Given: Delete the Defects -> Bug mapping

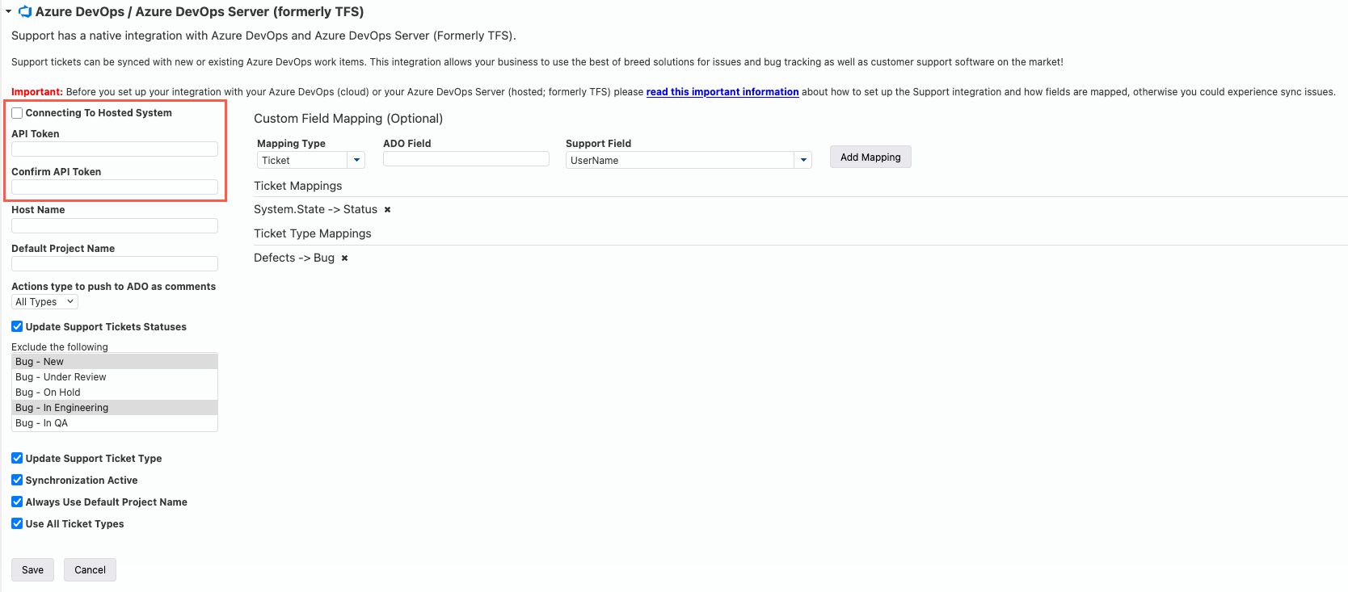Looking at the screenshot, I should pos(344,258).
